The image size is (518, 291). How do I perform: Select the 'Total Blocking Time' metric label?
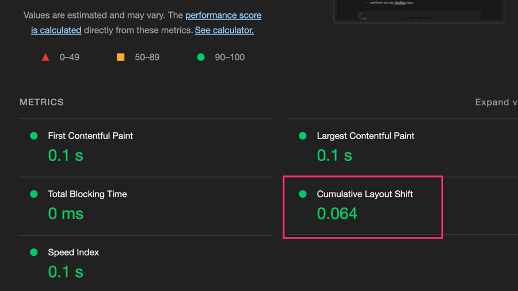coord(87,194)
